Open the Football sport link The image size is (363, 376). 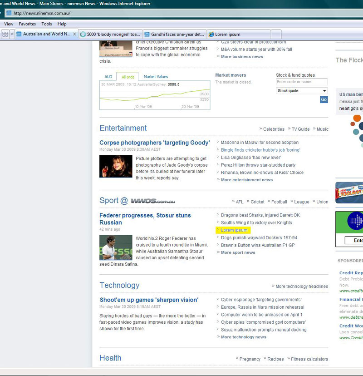coord(279,202)
